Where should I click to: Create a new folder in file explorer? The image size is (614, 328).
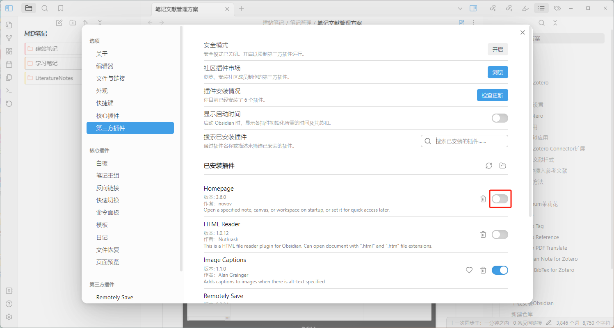tap(73, 23)
